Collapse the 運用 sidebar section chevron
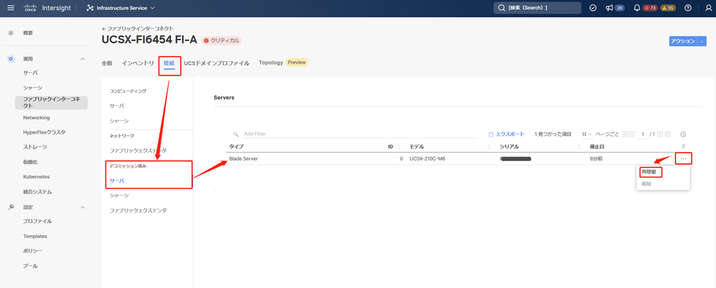This screenshot has width=716, height=288. click(83, 59)
